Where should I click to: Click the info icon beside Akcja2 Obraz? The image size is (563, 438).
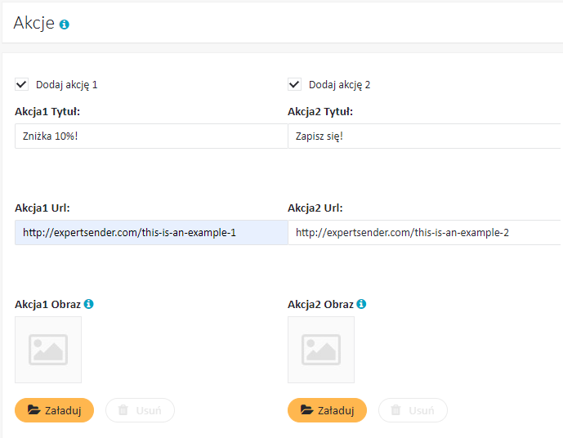point(361,304)
